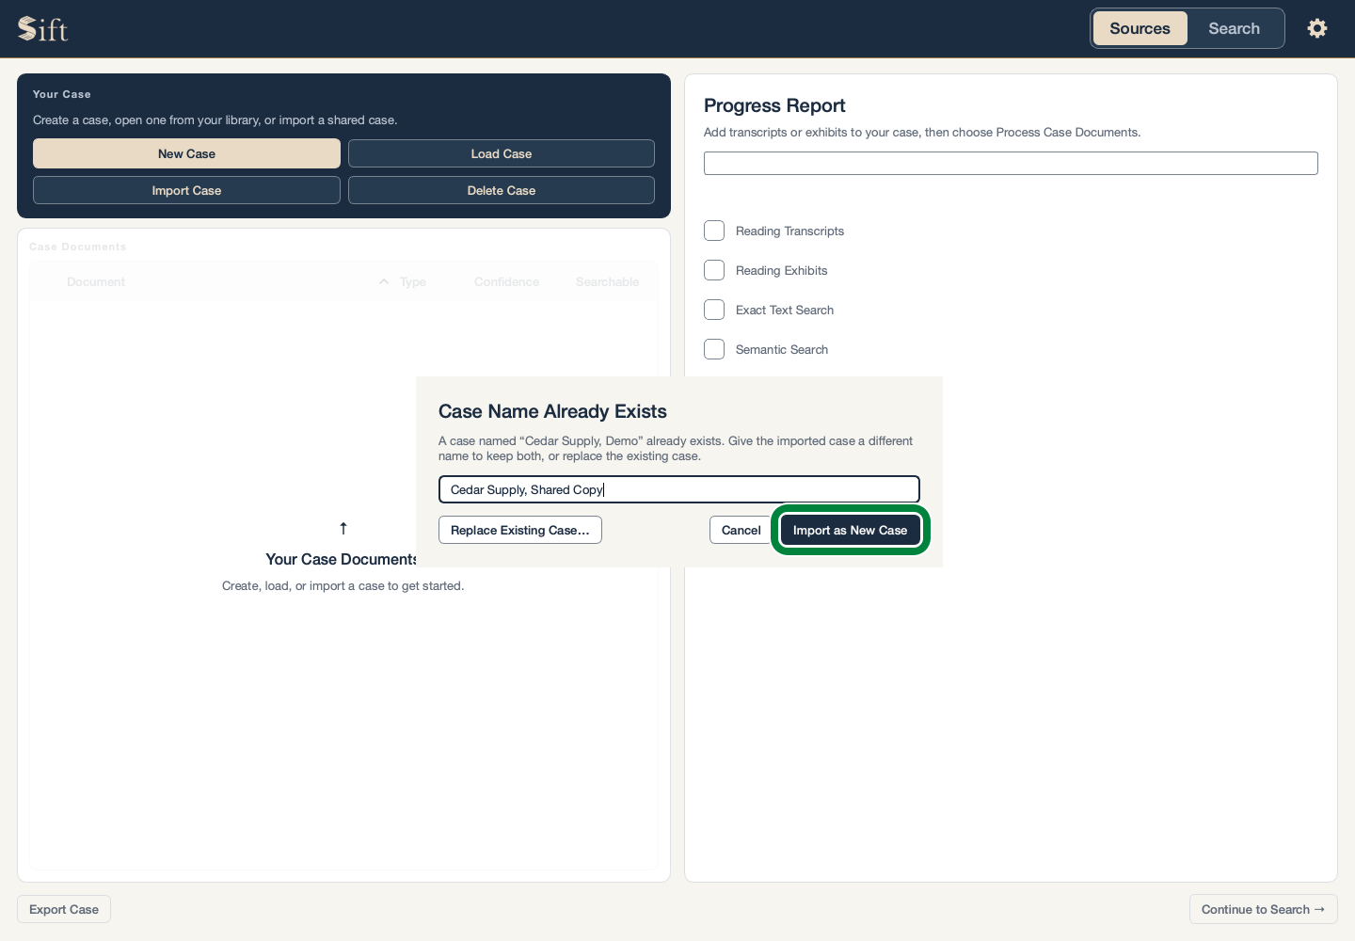
Task: Click the Sift logo
Action: [43, 29]
